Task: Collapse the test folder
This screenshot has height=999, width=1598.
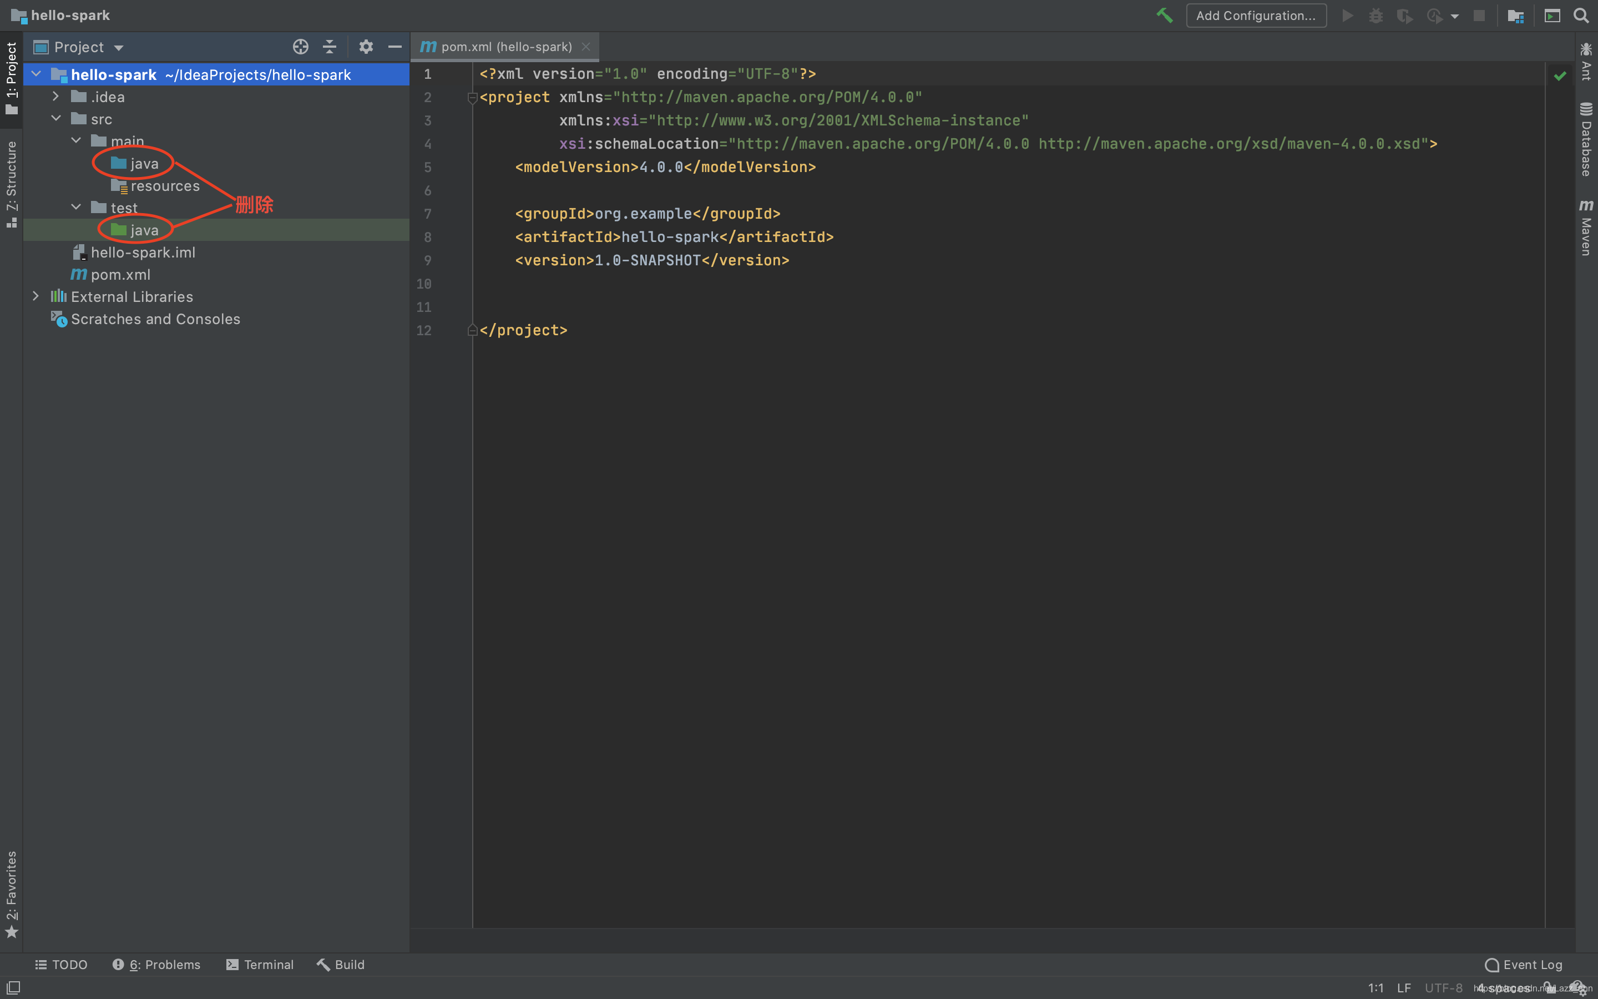Action: click(76, 208)
